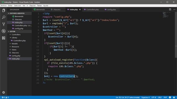
Task: Open the Selección menu
Action: (x=17, y=5)
